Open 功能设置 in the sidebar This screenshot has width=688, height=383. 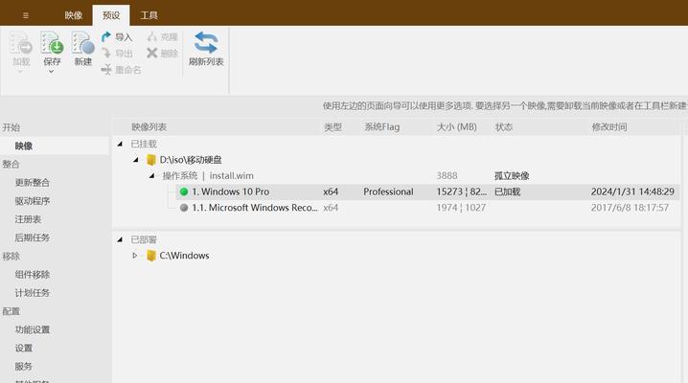(32, 329)
